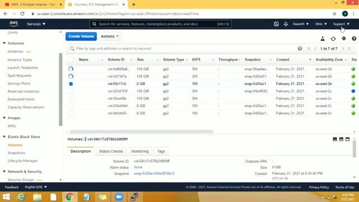Maximize the detail pane layout

(x=348, y=139)
